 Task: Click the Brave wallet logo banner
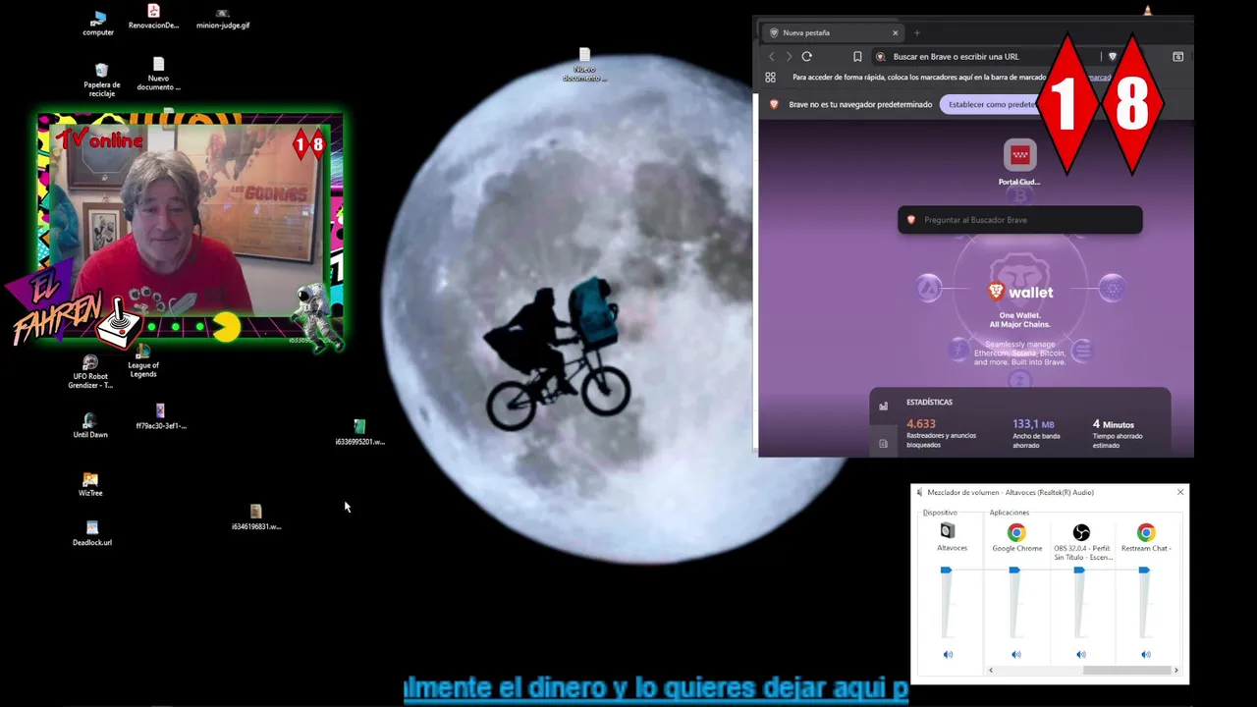[x=1019, y=292]
